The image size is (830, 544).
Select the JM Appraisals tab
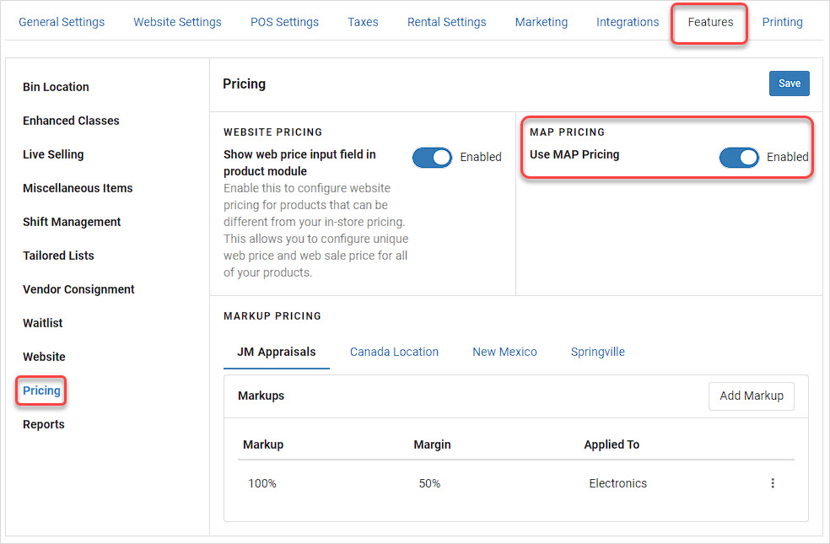pos(277,352)
